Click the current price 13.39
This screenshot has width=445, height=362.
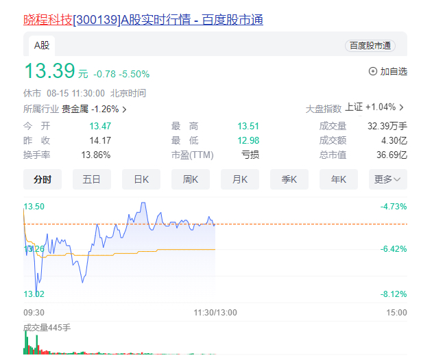click(x=49, y=70)
